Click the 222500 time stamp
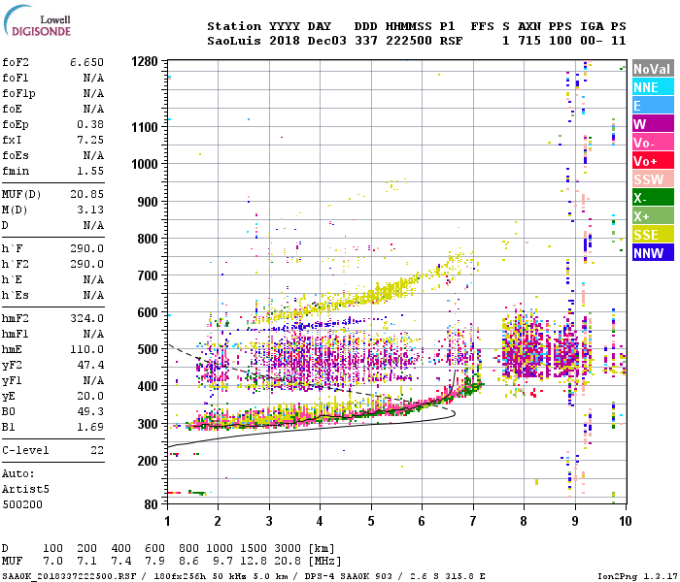 click(x=409, y=41)
